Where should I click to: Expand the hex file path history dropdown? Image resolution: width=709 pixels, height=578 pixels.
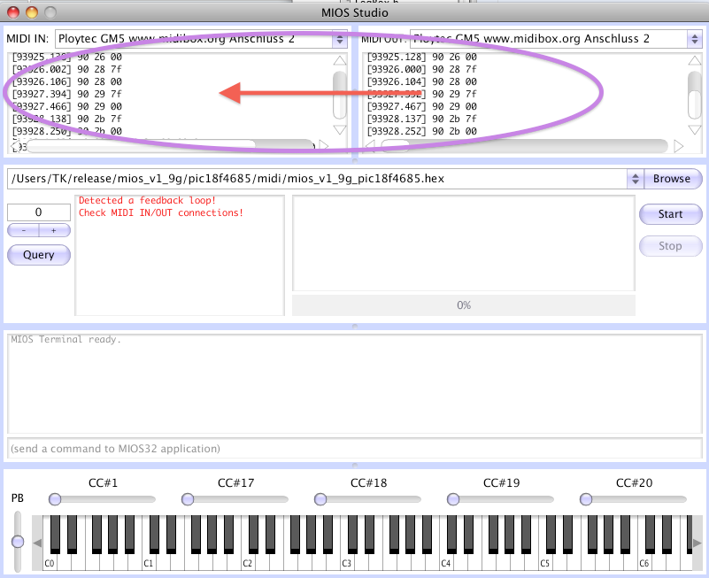(x=636, y=179)
